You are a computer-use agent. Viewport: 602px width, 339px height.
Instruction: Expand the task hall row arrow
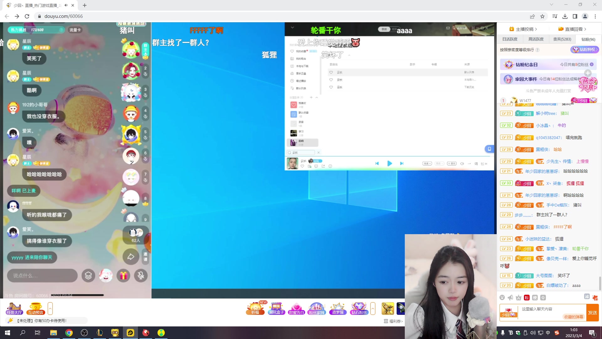pyautogui.click(x=50, y=308)
